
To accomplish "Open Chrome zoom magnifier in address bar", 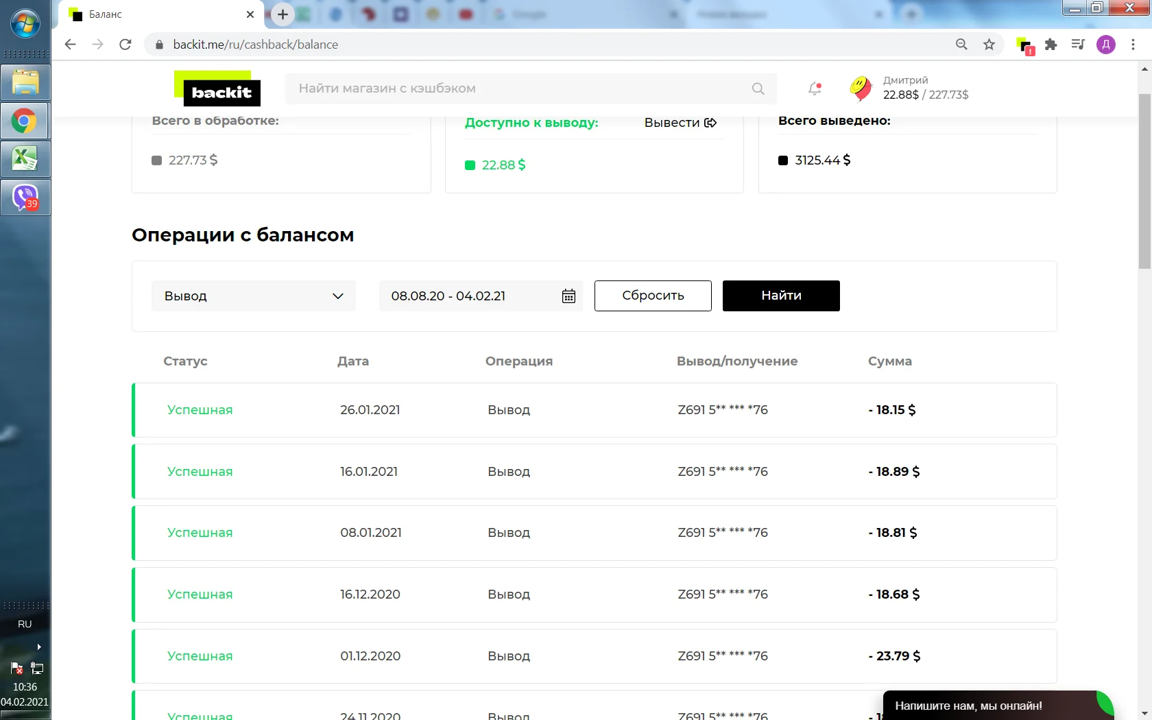I will tap(961, 45).
